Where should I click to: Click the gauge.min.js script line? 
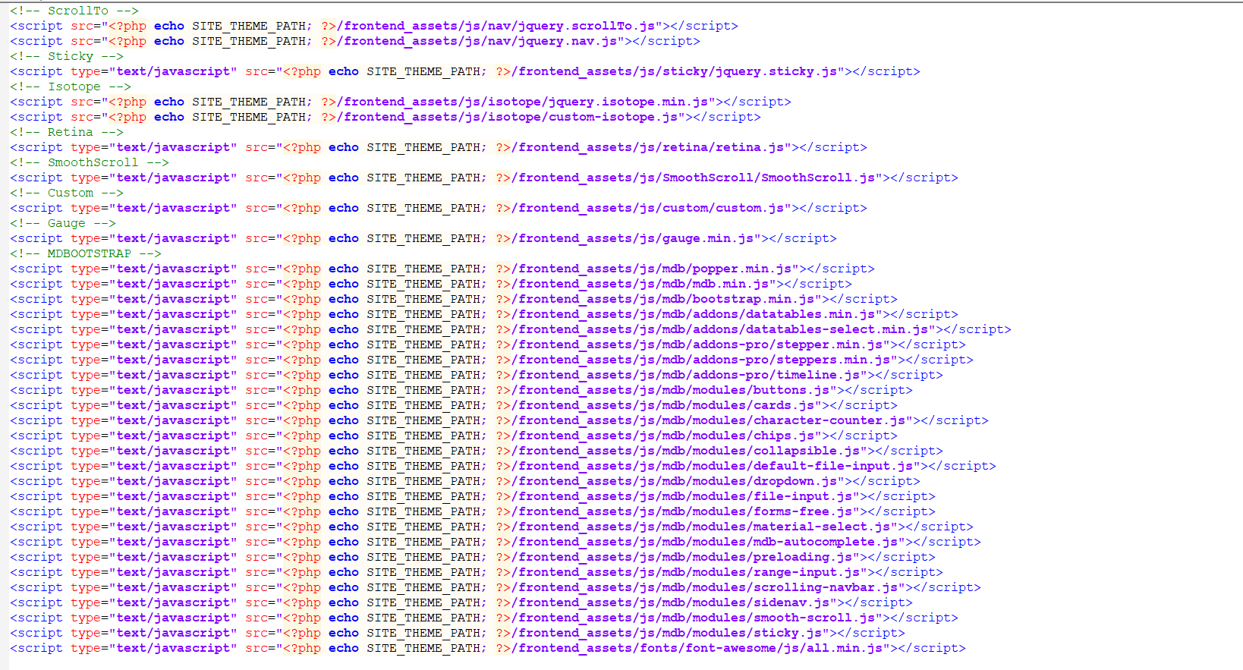point(423,238)
